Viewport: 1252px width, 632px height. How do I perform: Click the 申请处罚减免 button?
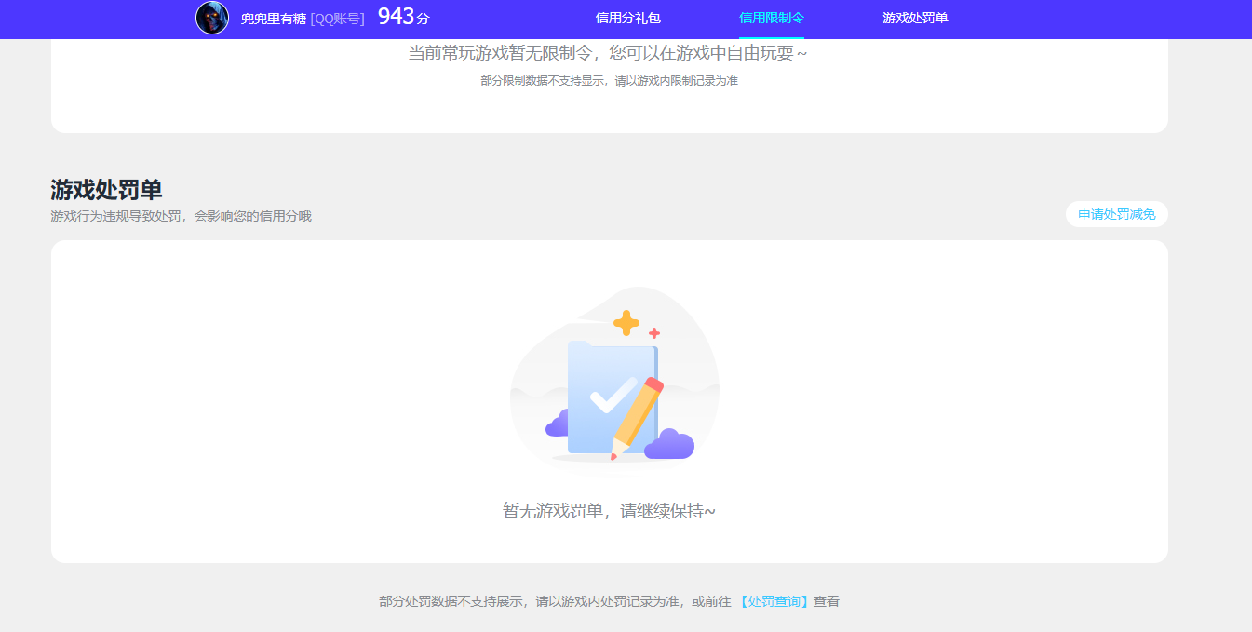pos(1117,215)
